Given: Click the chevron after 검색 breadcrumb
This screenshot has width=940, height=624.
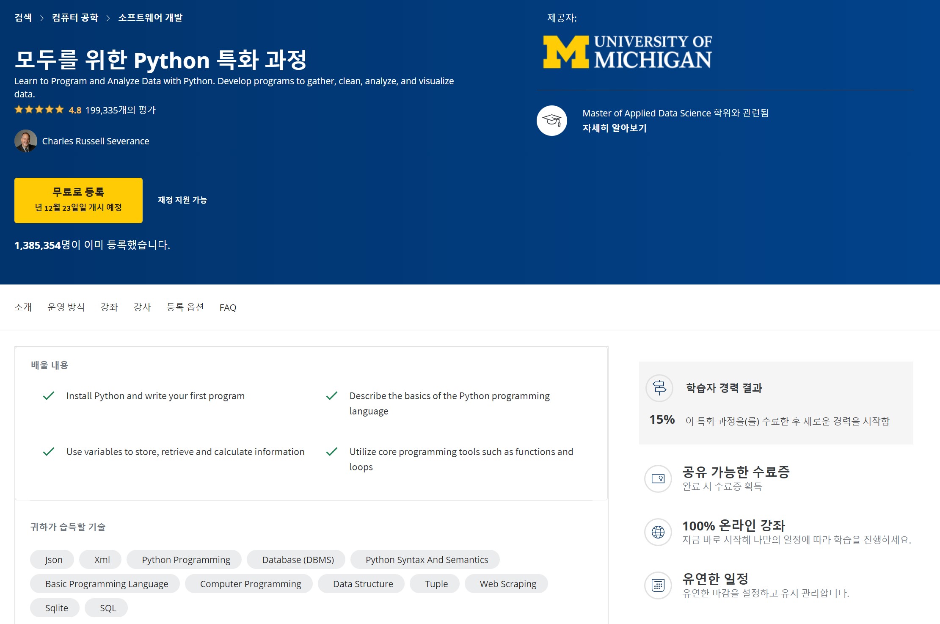Looking at the screenshot, I should tap(41, 18).
